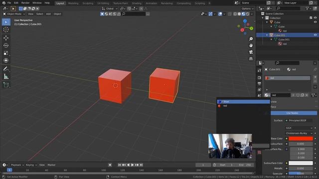Play the animation in reverse
This screenshot has width=319, height=179.
[x=128, y=165]
